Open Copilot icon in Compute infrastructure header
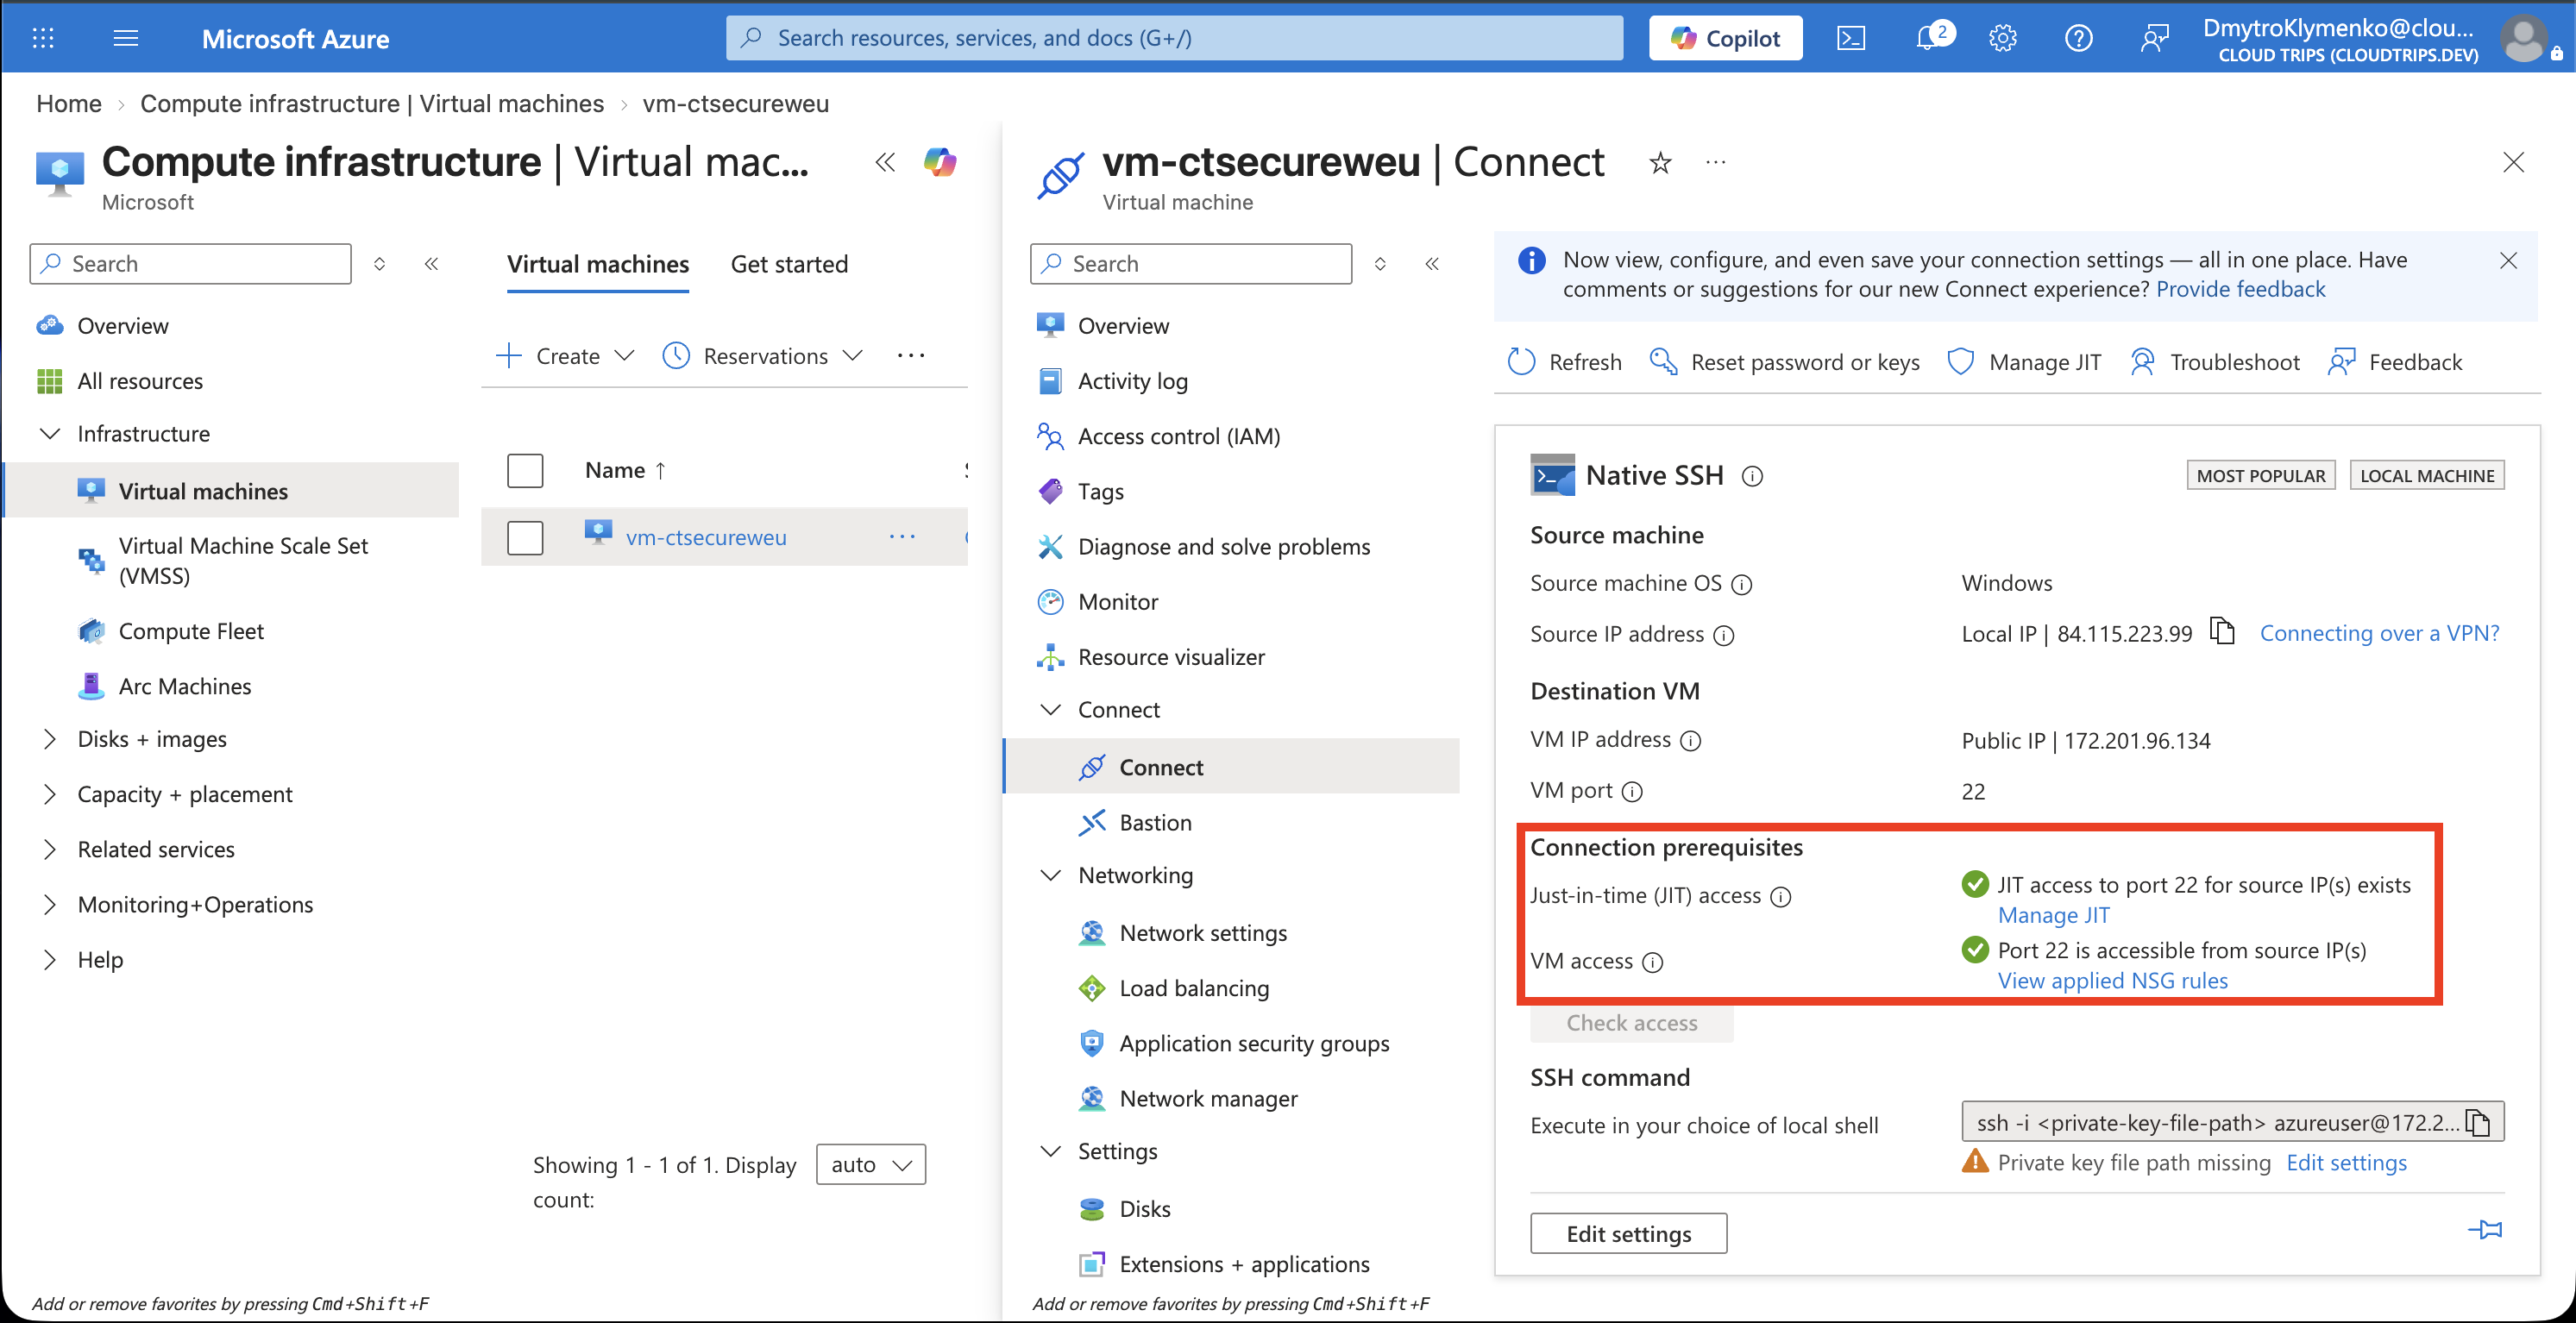The image size is (2576, 1323). click(940, 162)
